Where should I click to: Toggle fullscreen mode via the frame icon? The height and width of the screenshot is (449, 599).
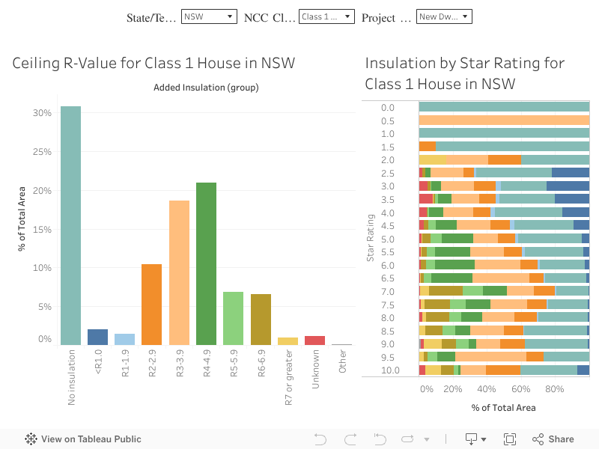(x=510, y=439)
